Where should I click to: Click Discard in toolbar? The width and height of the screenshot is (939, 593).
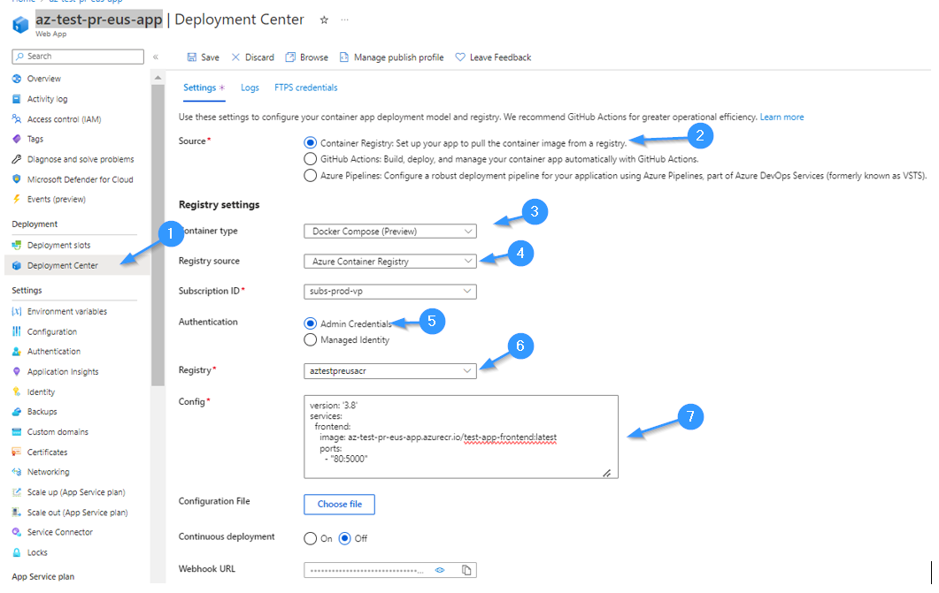click(252, 57)
